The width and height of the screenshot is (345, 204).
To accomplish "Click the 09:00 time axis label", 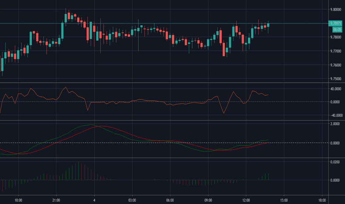I will pyautogui.click(x=208, y=200).
